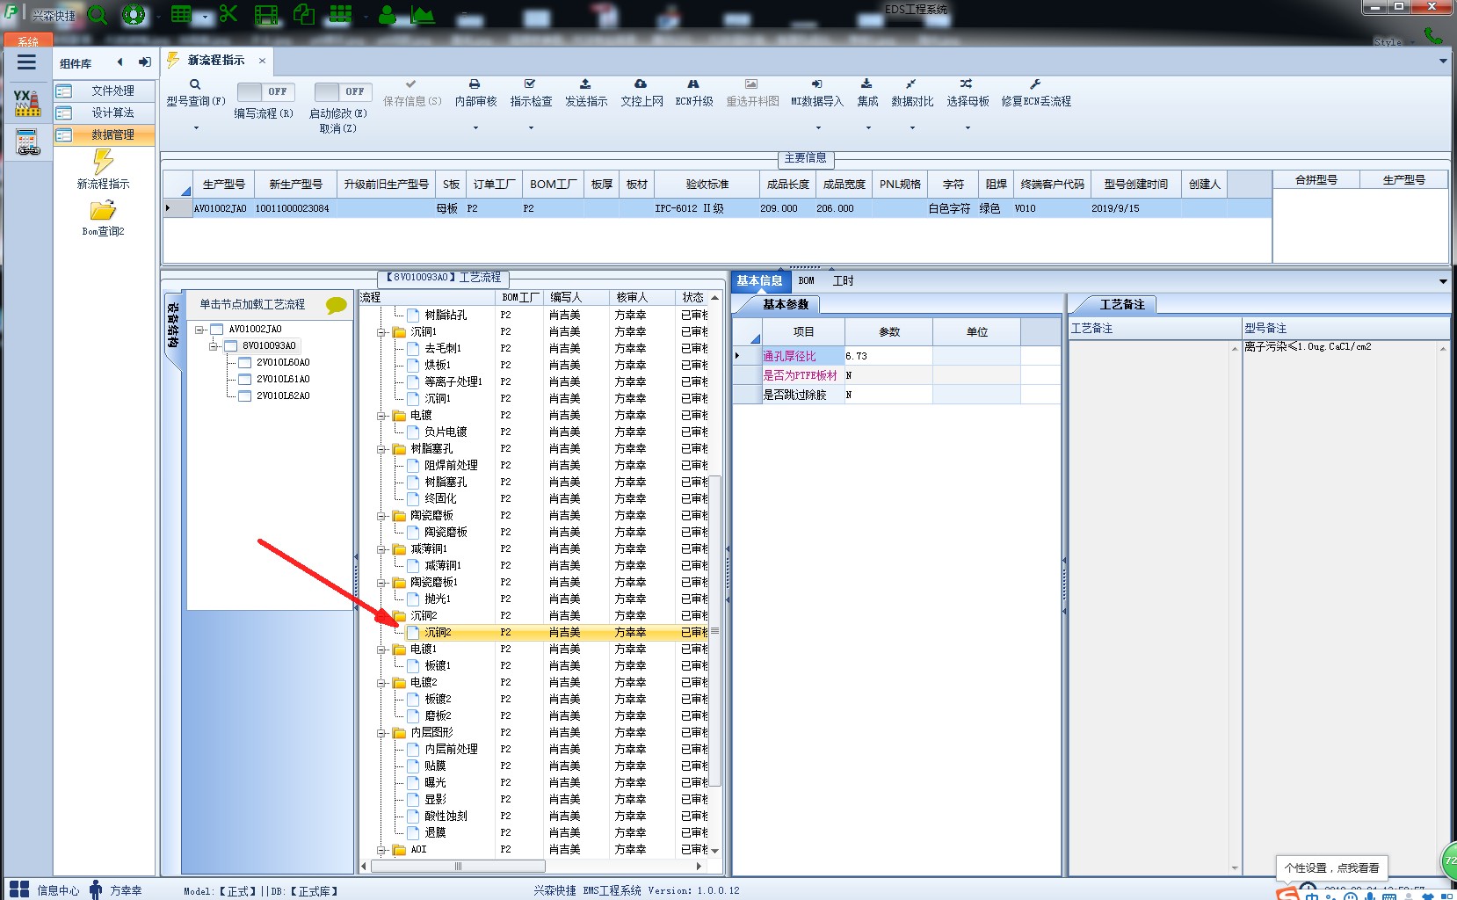Click the 设备结构 vertical side tab
The height and width of the screenshot is (900, 1457).
click(173, 325)
